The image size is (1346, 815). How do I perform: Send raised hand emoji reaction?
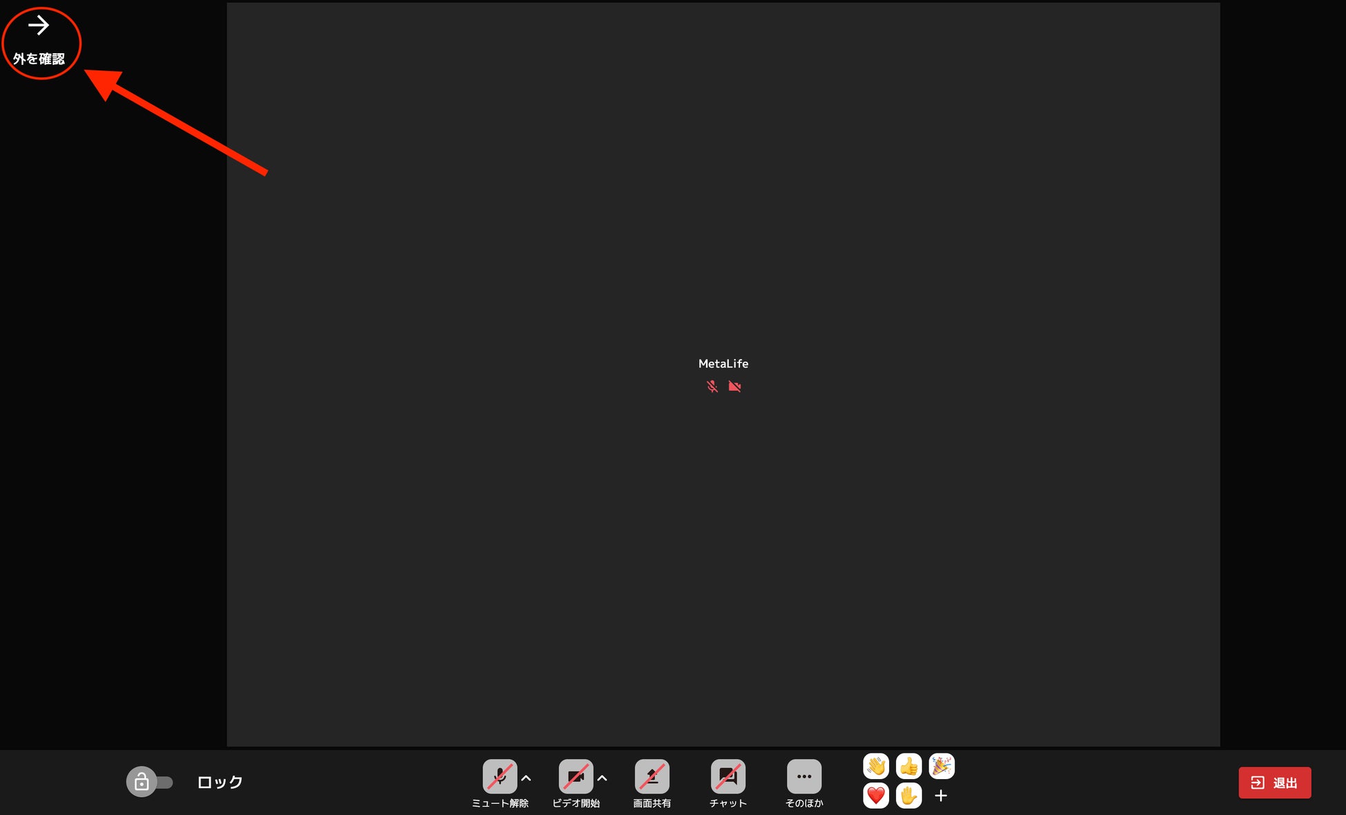coord(908,796)
